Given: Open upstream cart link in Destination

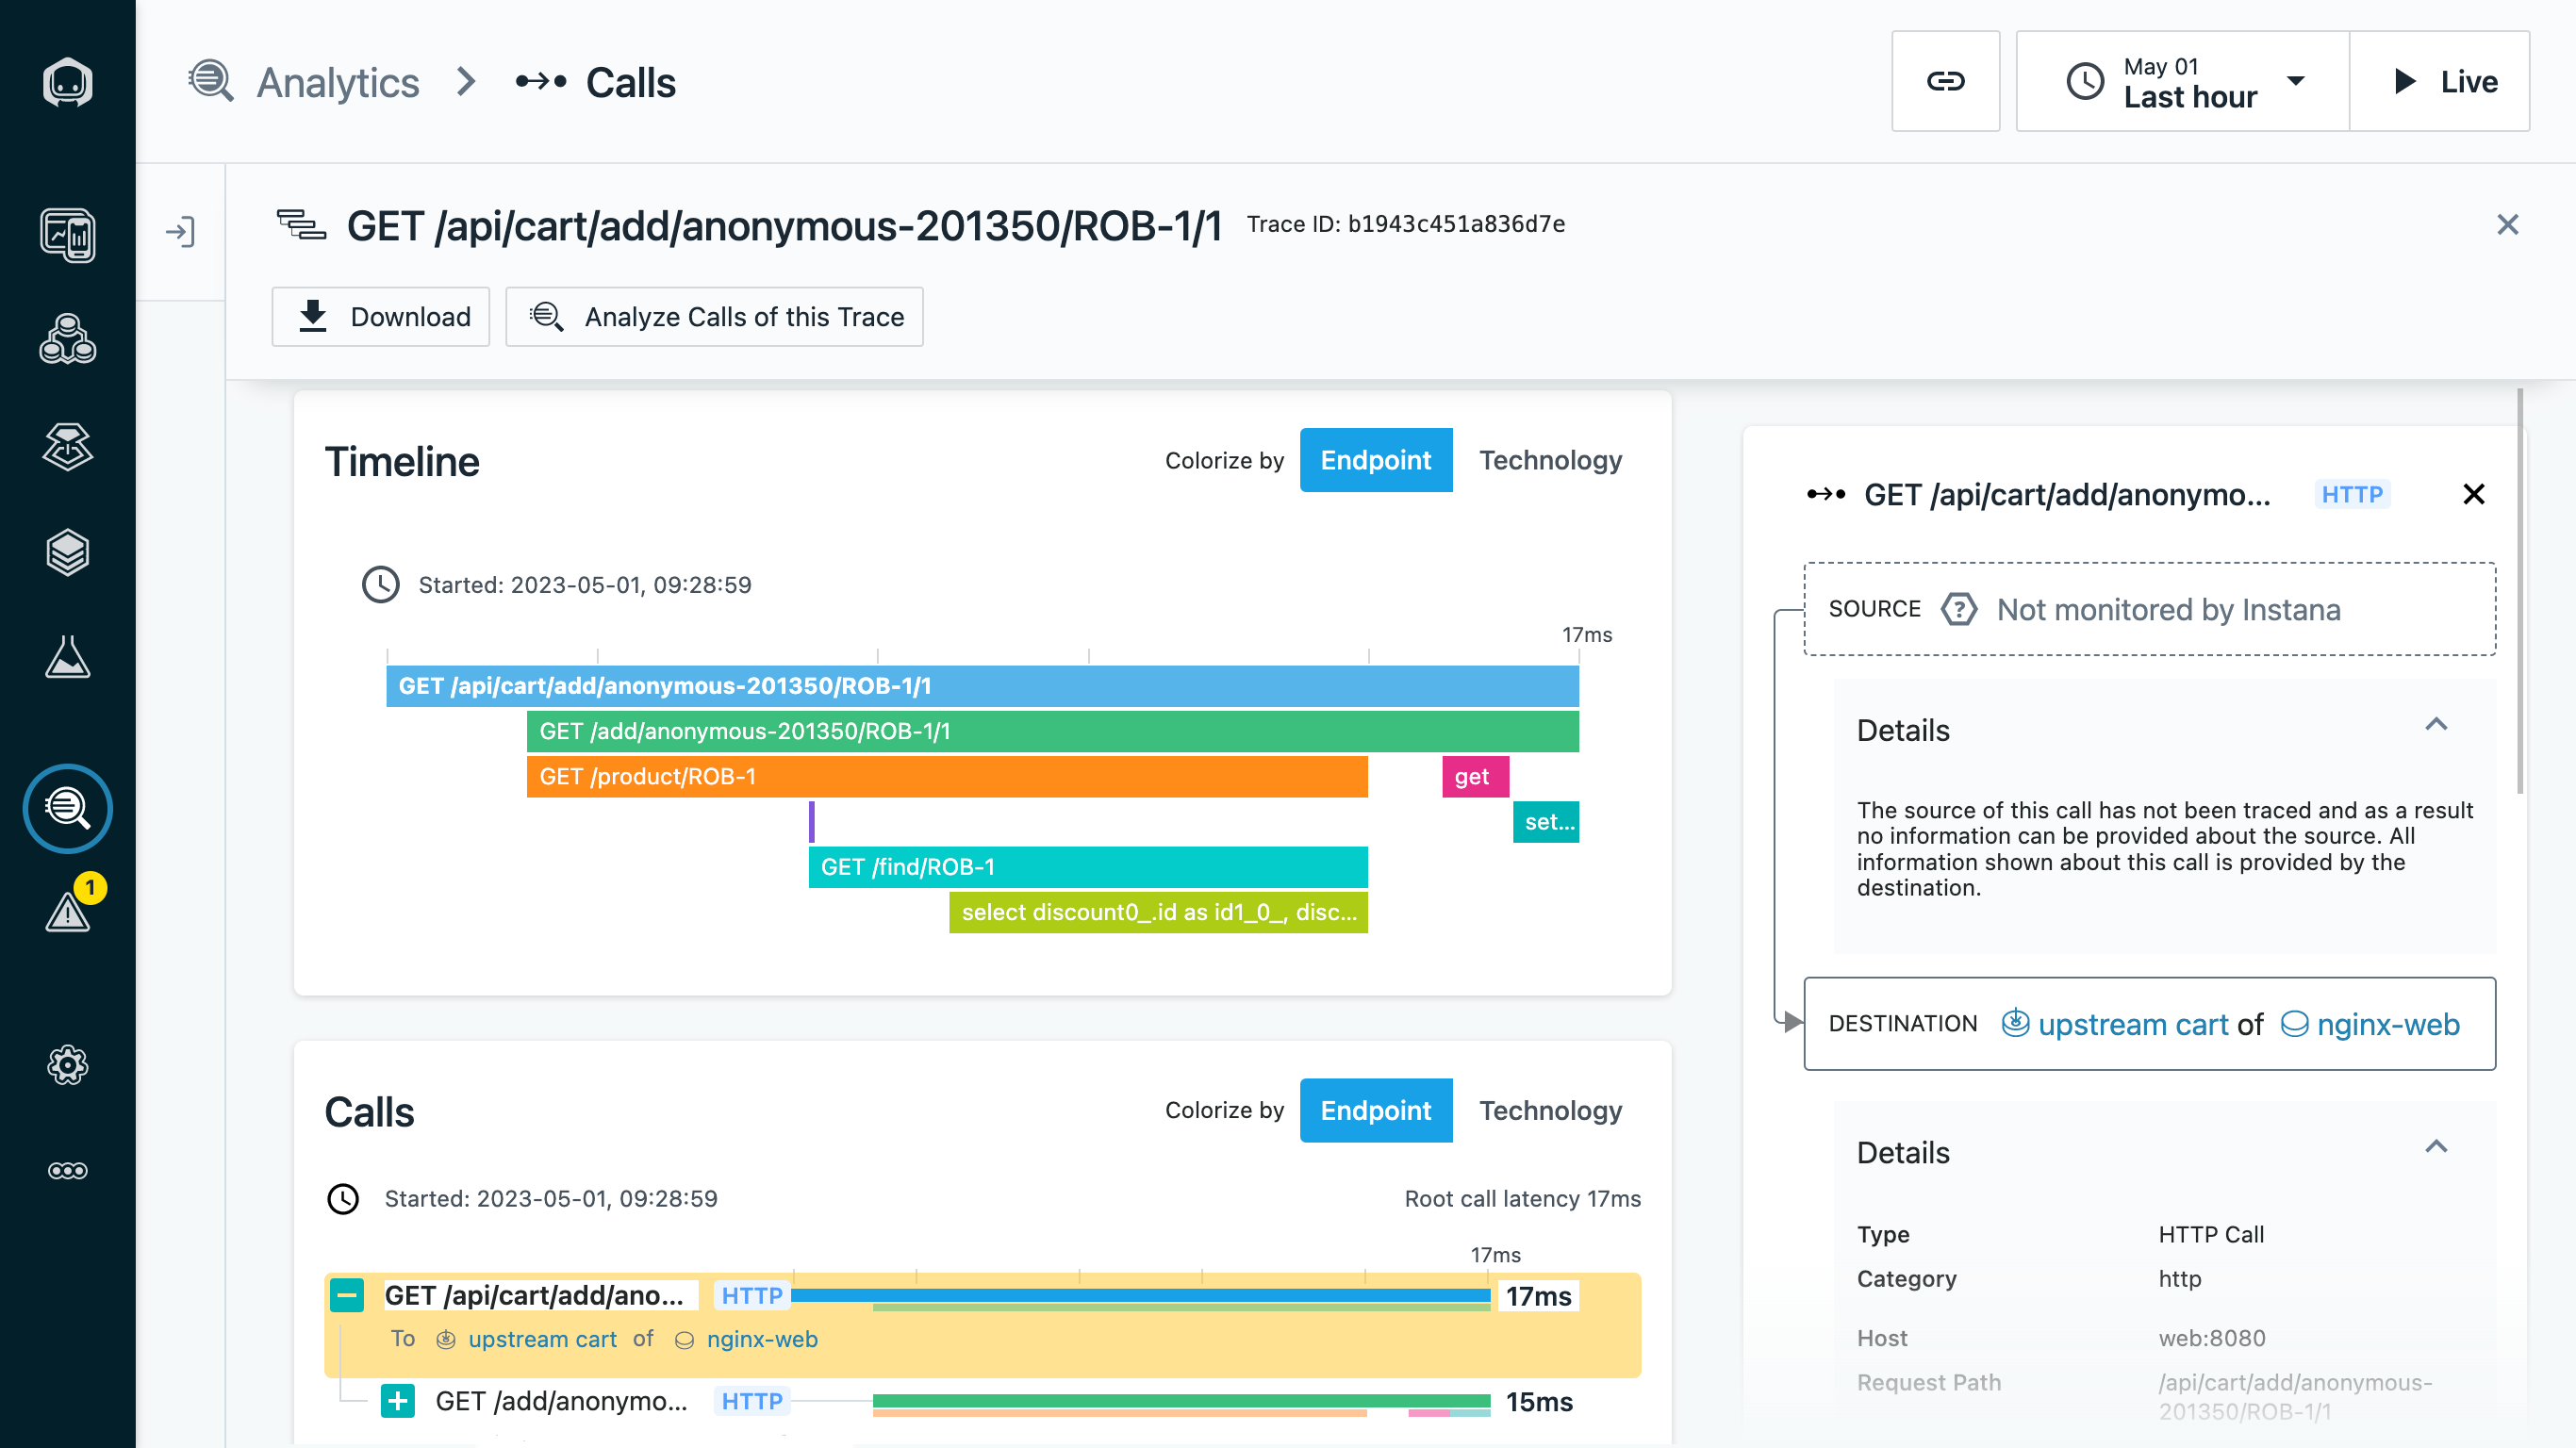Looking at the screenshot, I should 2133,1025.
